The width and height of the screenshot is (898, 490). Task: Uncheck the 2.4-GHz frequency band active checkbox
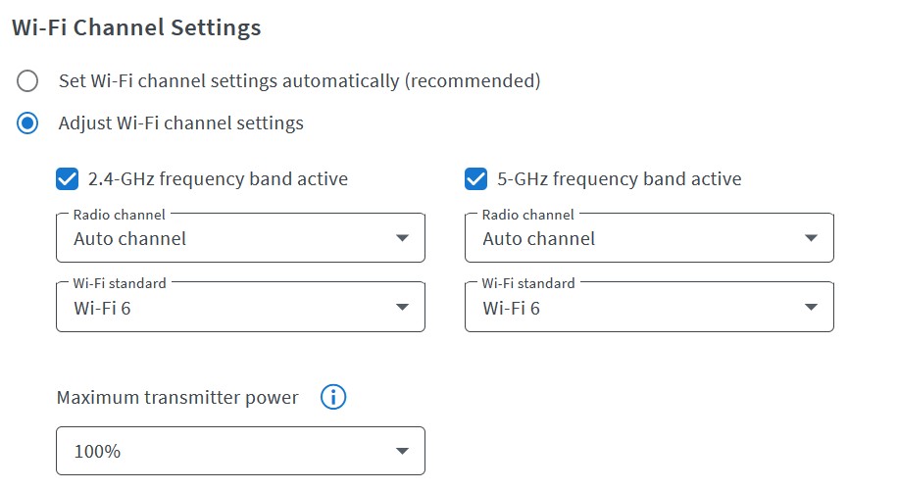coord(68,178)
